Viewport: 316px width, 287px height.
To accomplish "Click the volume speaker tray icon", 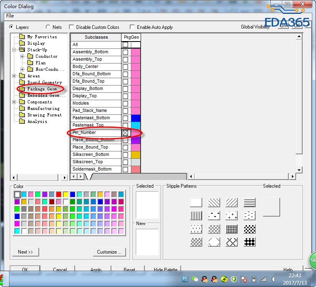I will [x=273, y=279].
